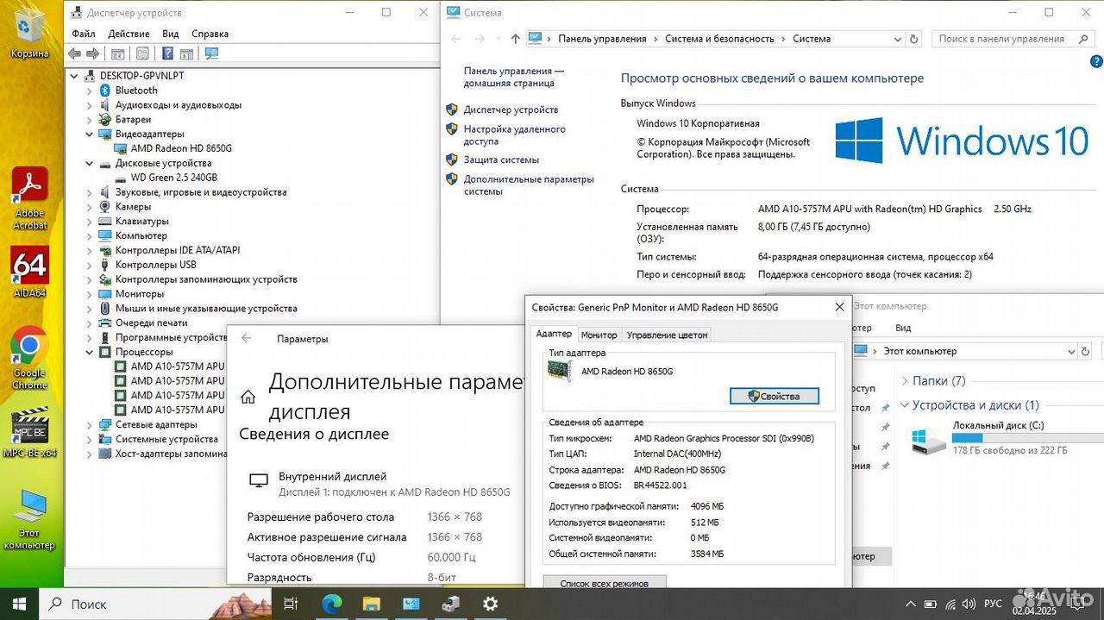Expand the Клавиатуры node
The width and height of the screenshot is (1104, 620).
[90, 222]
